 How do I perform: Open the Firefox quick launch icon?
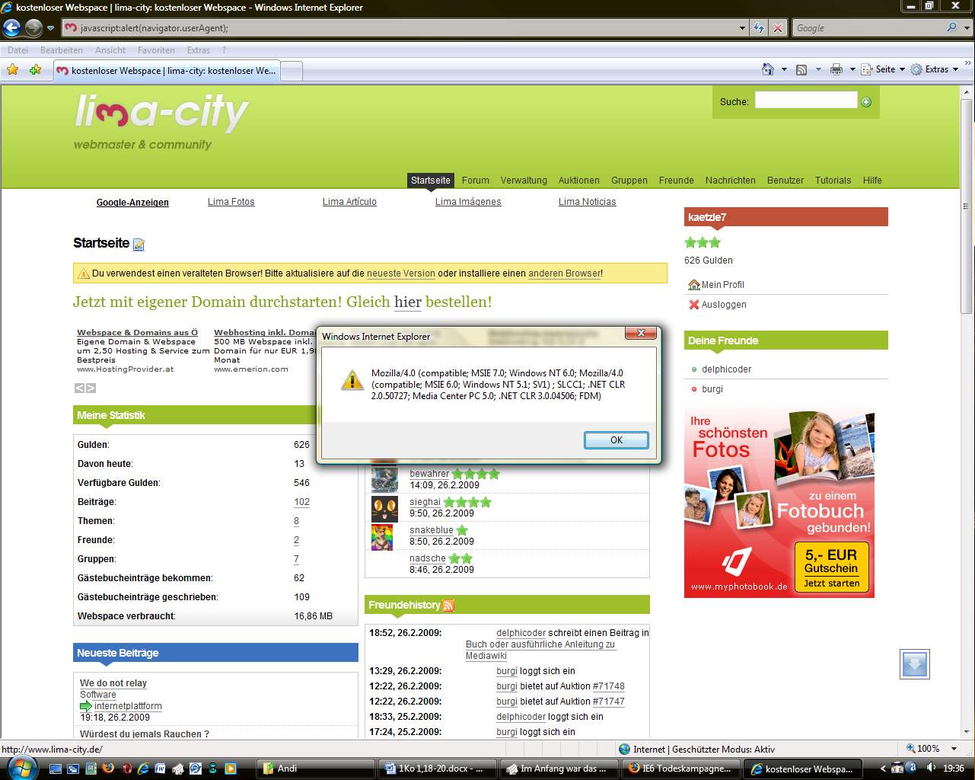(x=107, y=769)
